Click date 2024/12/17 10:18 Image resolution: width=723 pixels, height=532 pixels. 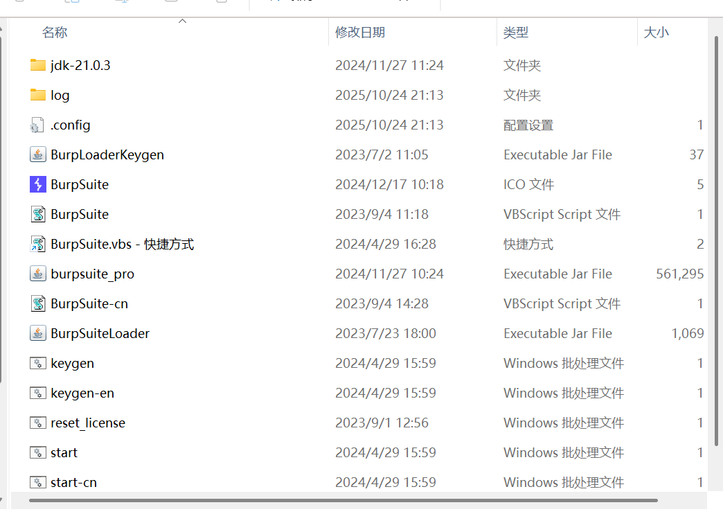[389, 184]
